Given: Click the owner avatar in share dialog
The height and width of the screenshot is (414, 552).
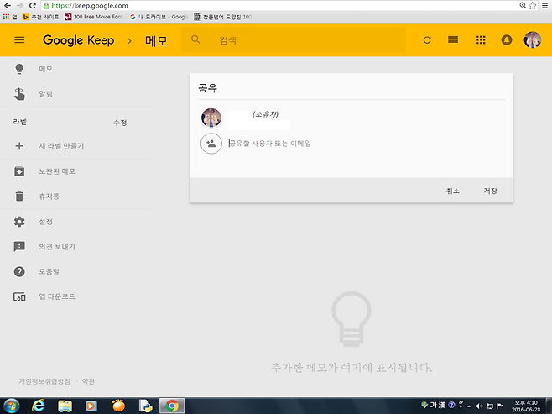Looking at the screenshot, I should point(211,118).
